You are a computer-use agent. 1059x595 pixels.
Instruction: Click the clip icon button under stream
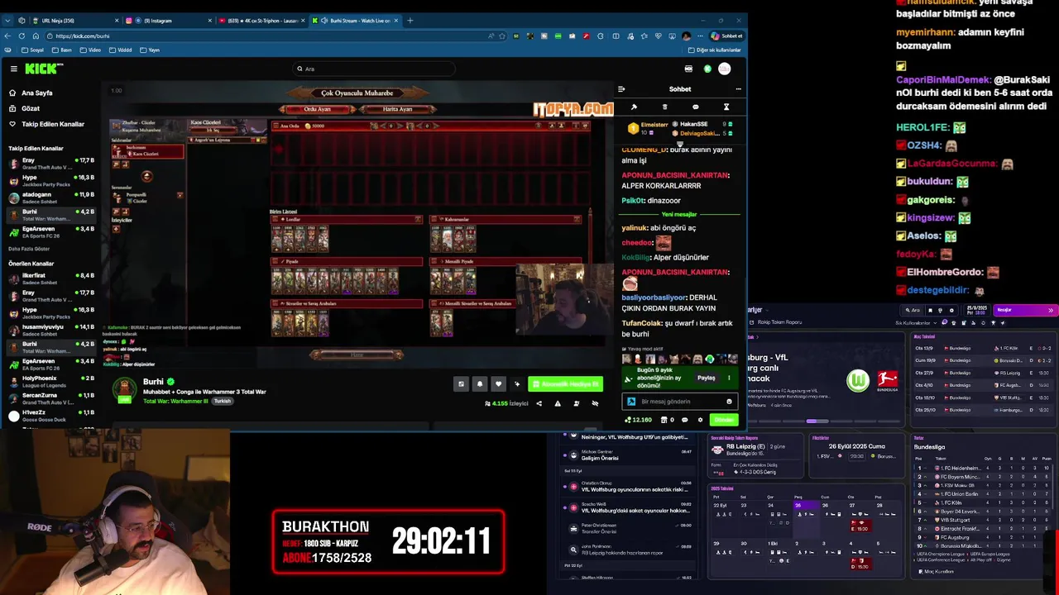click(461, 384)
